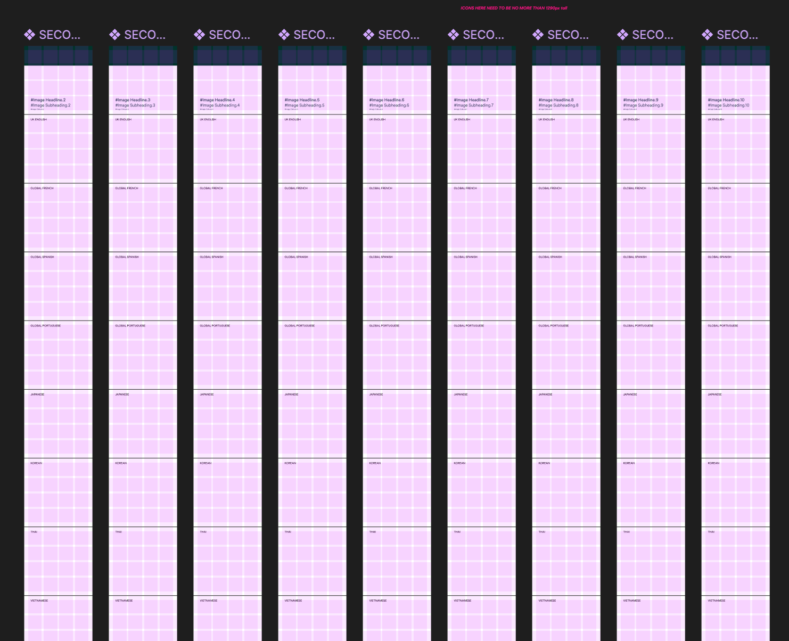Select '#Image Headline.6' text

387,100
